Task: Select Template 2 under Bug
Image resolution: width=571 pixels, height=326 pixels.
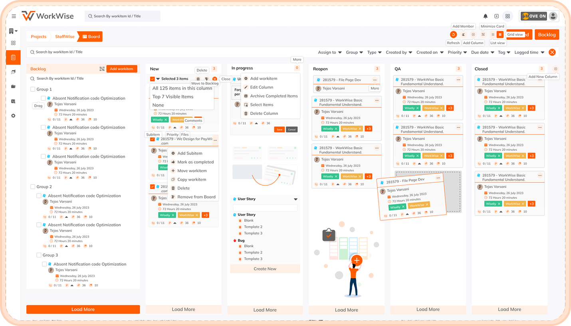Action: (x=253, y=253)
